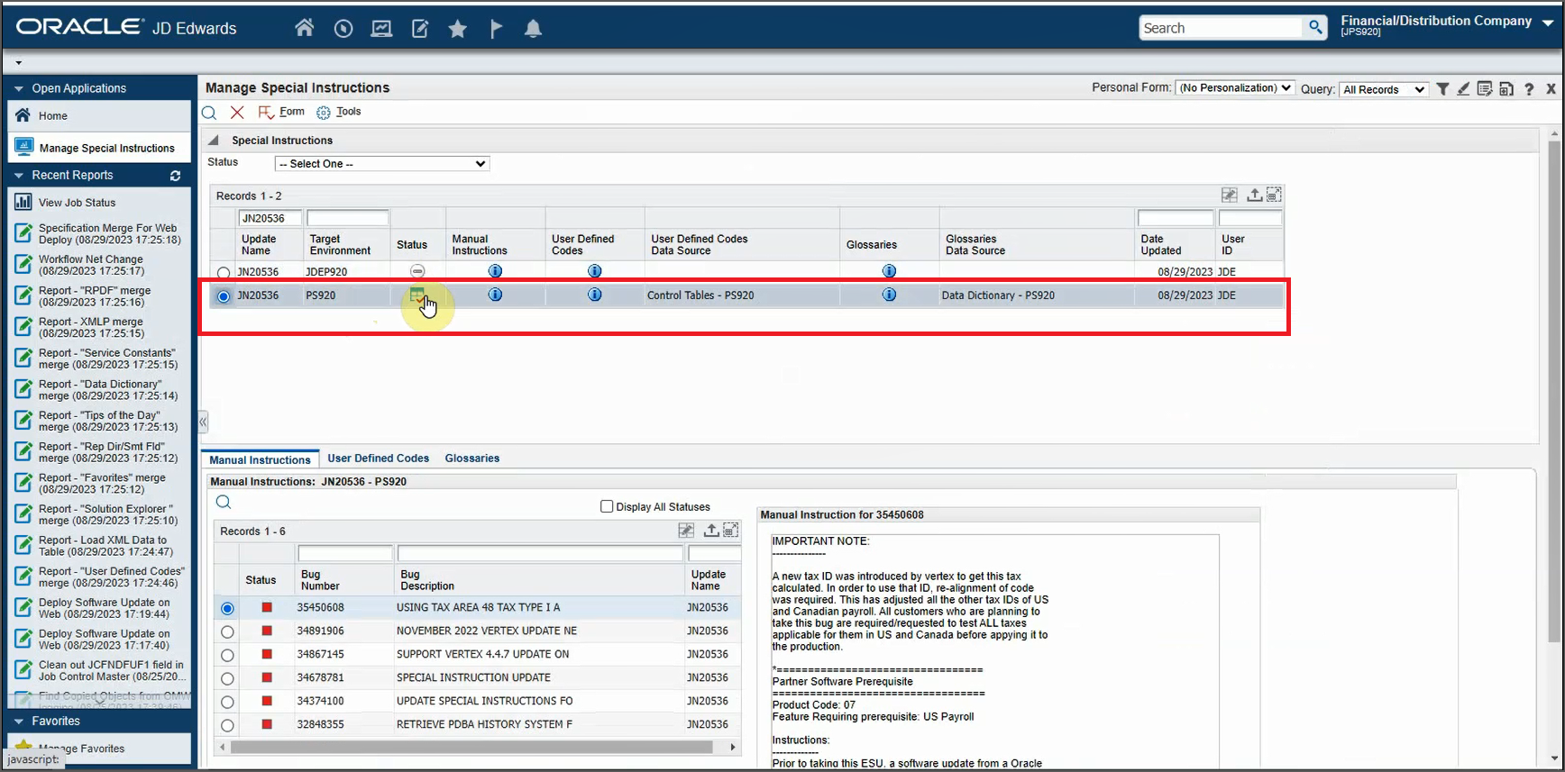The image size is (1565, 772).
Task: Open notifications bell icon
Action: click(534, 29)
